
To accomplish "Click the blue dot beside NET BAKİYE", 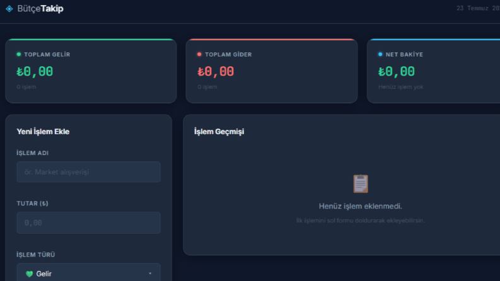I will click(x=380, y=54).
